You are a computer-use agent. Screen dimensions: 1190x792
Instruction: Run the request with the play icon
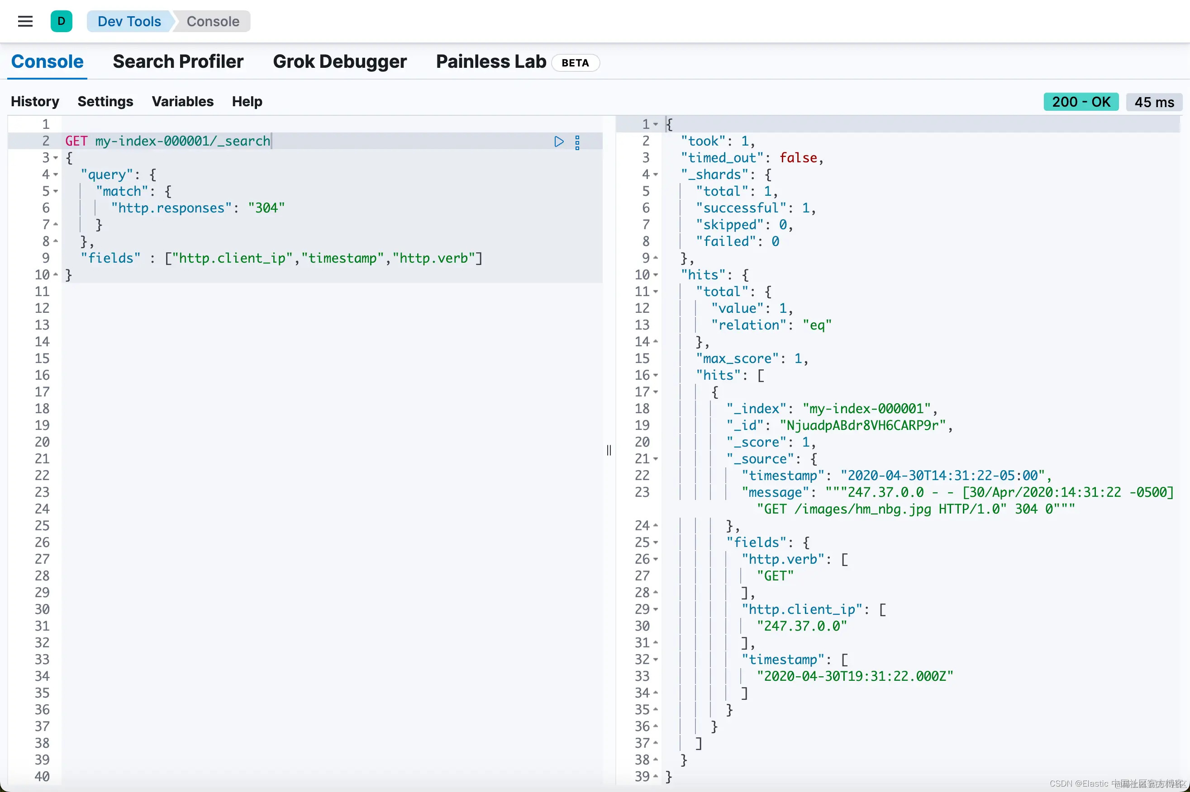[559, 141]
